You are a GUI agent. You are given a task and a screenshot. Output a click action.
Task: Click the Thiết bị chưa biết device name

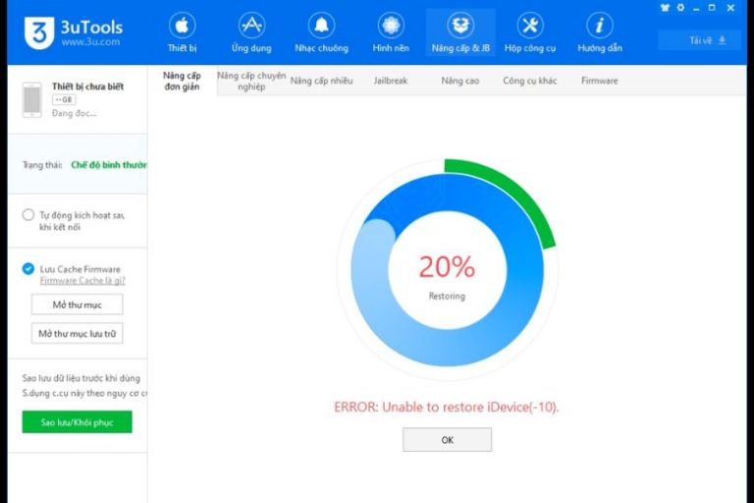(88, 86)
